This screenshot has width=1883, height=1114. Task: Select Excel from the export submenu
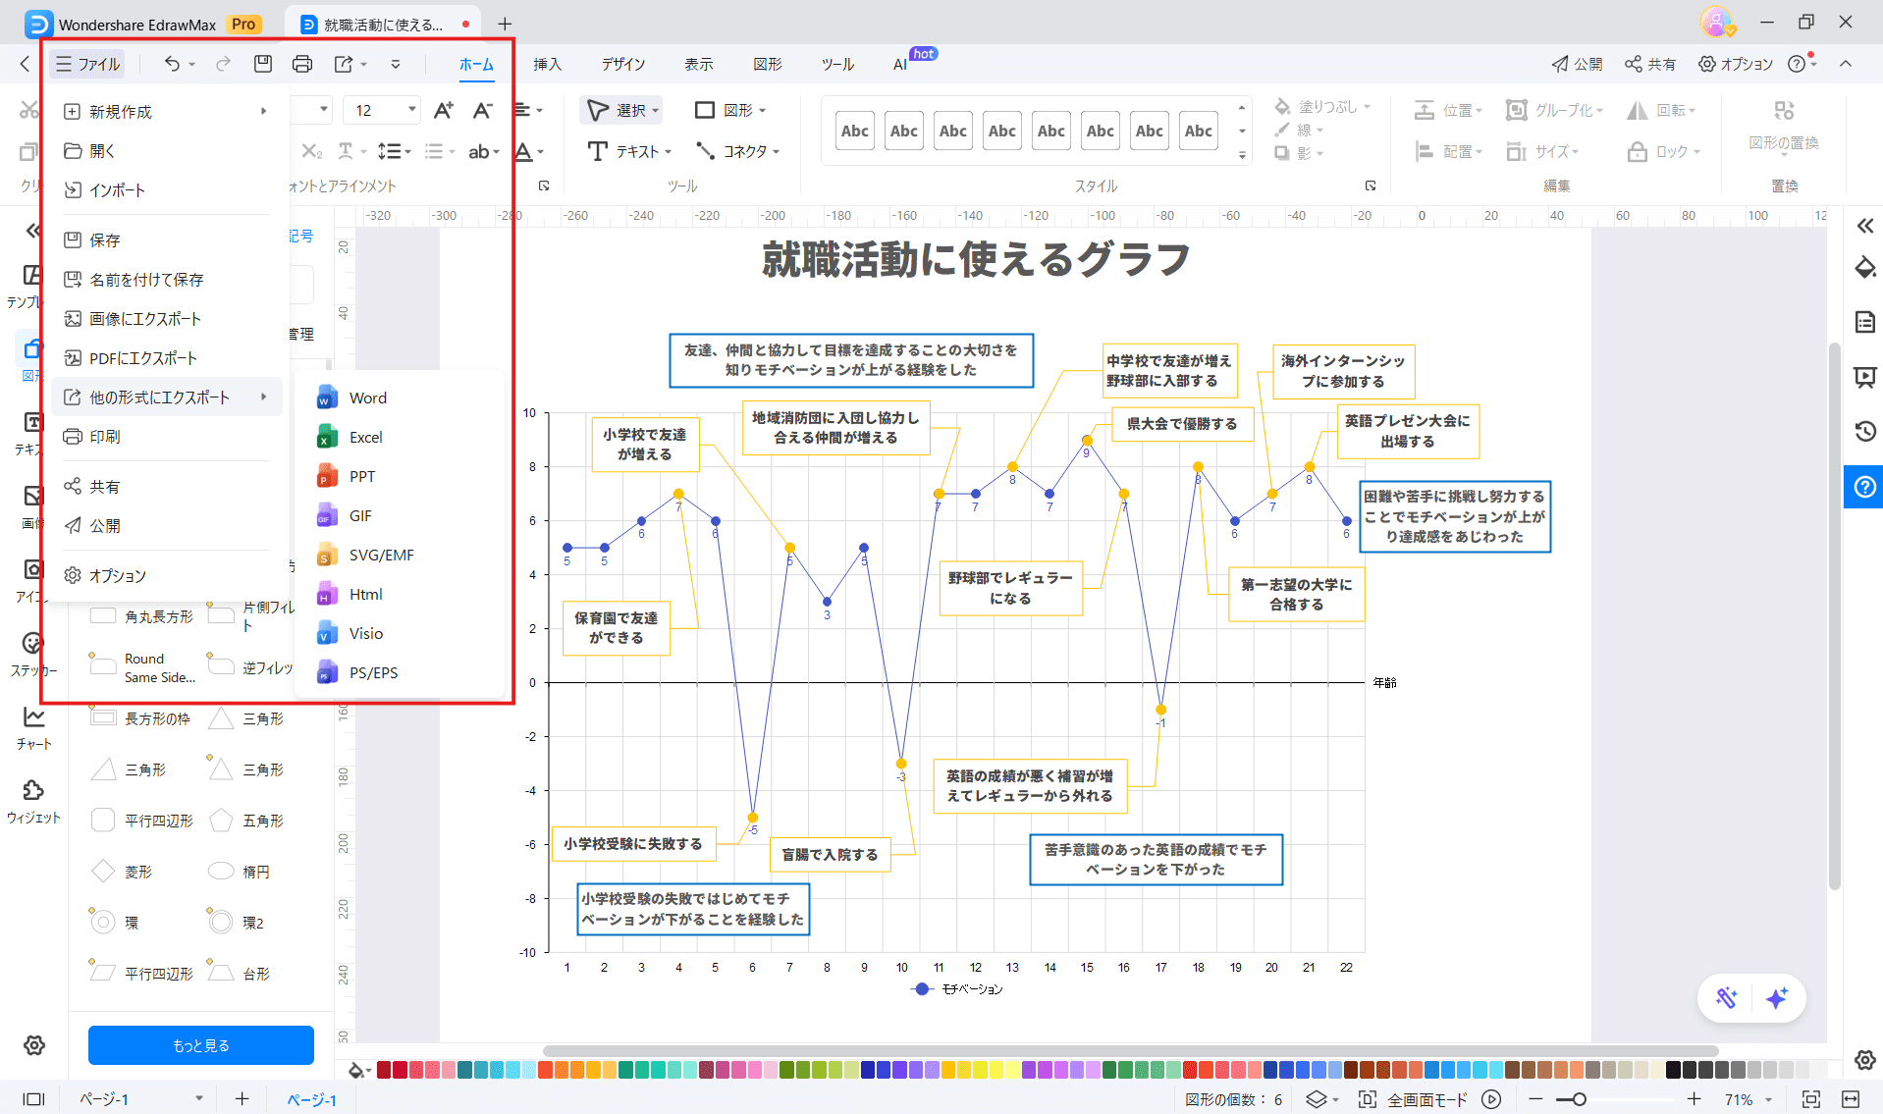point(365,436)
